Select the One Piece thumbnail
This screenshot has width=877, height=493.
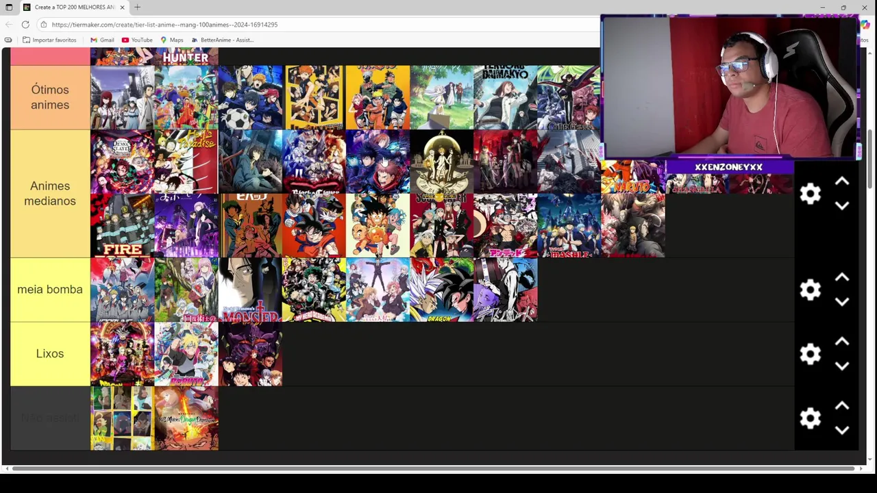click(186, 97)
